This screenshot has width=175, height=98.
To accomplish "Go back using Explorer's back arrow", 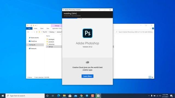I will pos(28,32).
